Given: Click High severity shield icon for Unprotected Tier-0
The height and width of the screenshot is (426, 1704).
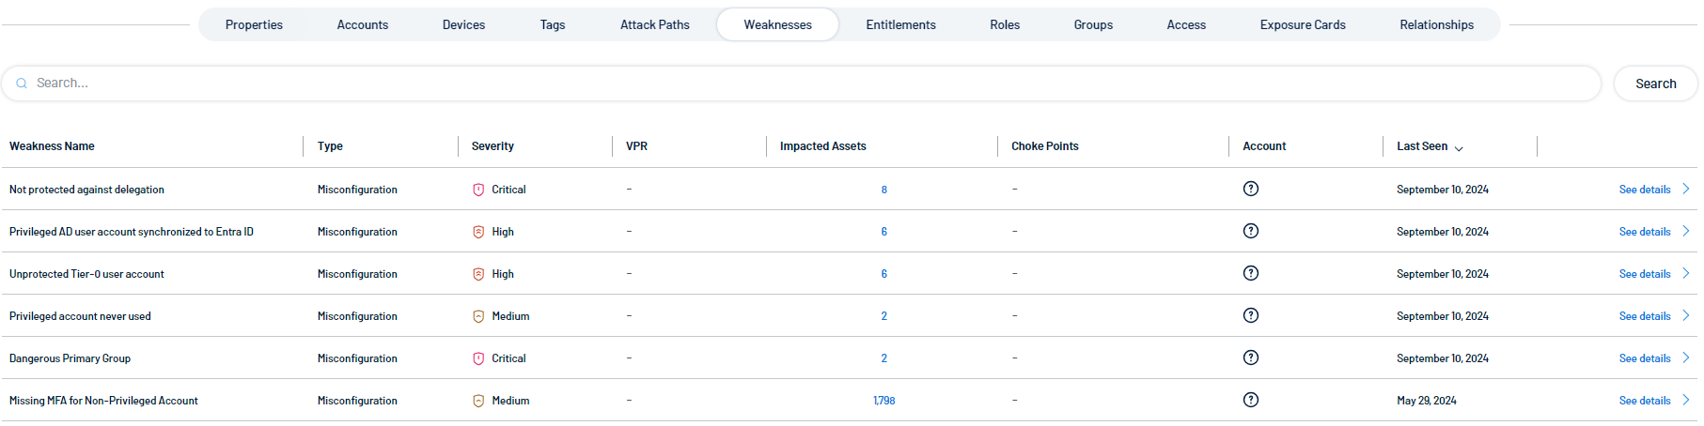Looking at the screenshot, I should click(x=478, y=274).
